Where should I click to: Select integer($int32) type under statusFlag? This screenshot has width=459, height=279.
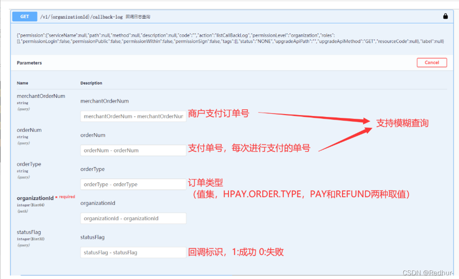coord(30,239)
